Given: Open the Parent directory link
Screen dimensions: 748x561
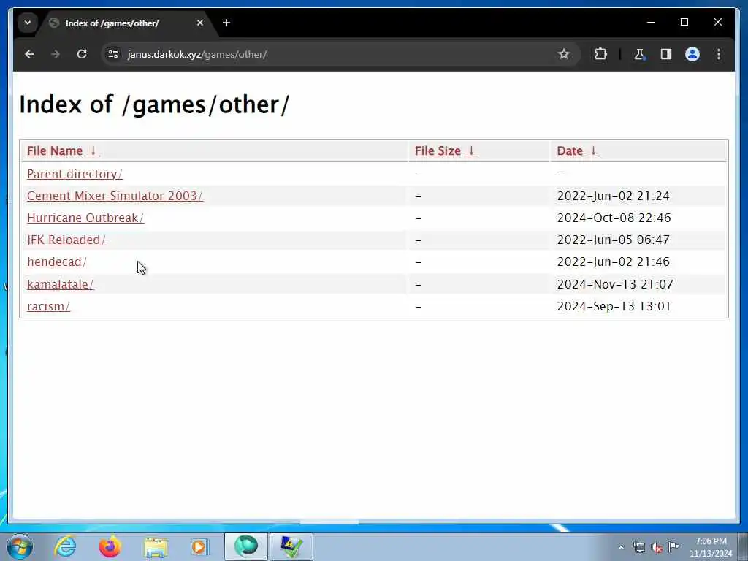Looking at the screenshot, I should (75, 174).
